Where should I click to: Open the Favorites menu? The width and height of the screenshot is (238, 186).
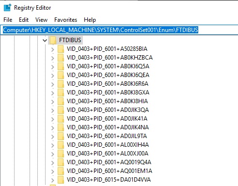(66, 20)
